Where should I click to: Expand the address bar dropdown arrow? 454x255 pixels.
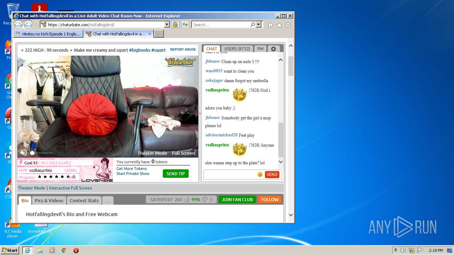coord(167,24)
